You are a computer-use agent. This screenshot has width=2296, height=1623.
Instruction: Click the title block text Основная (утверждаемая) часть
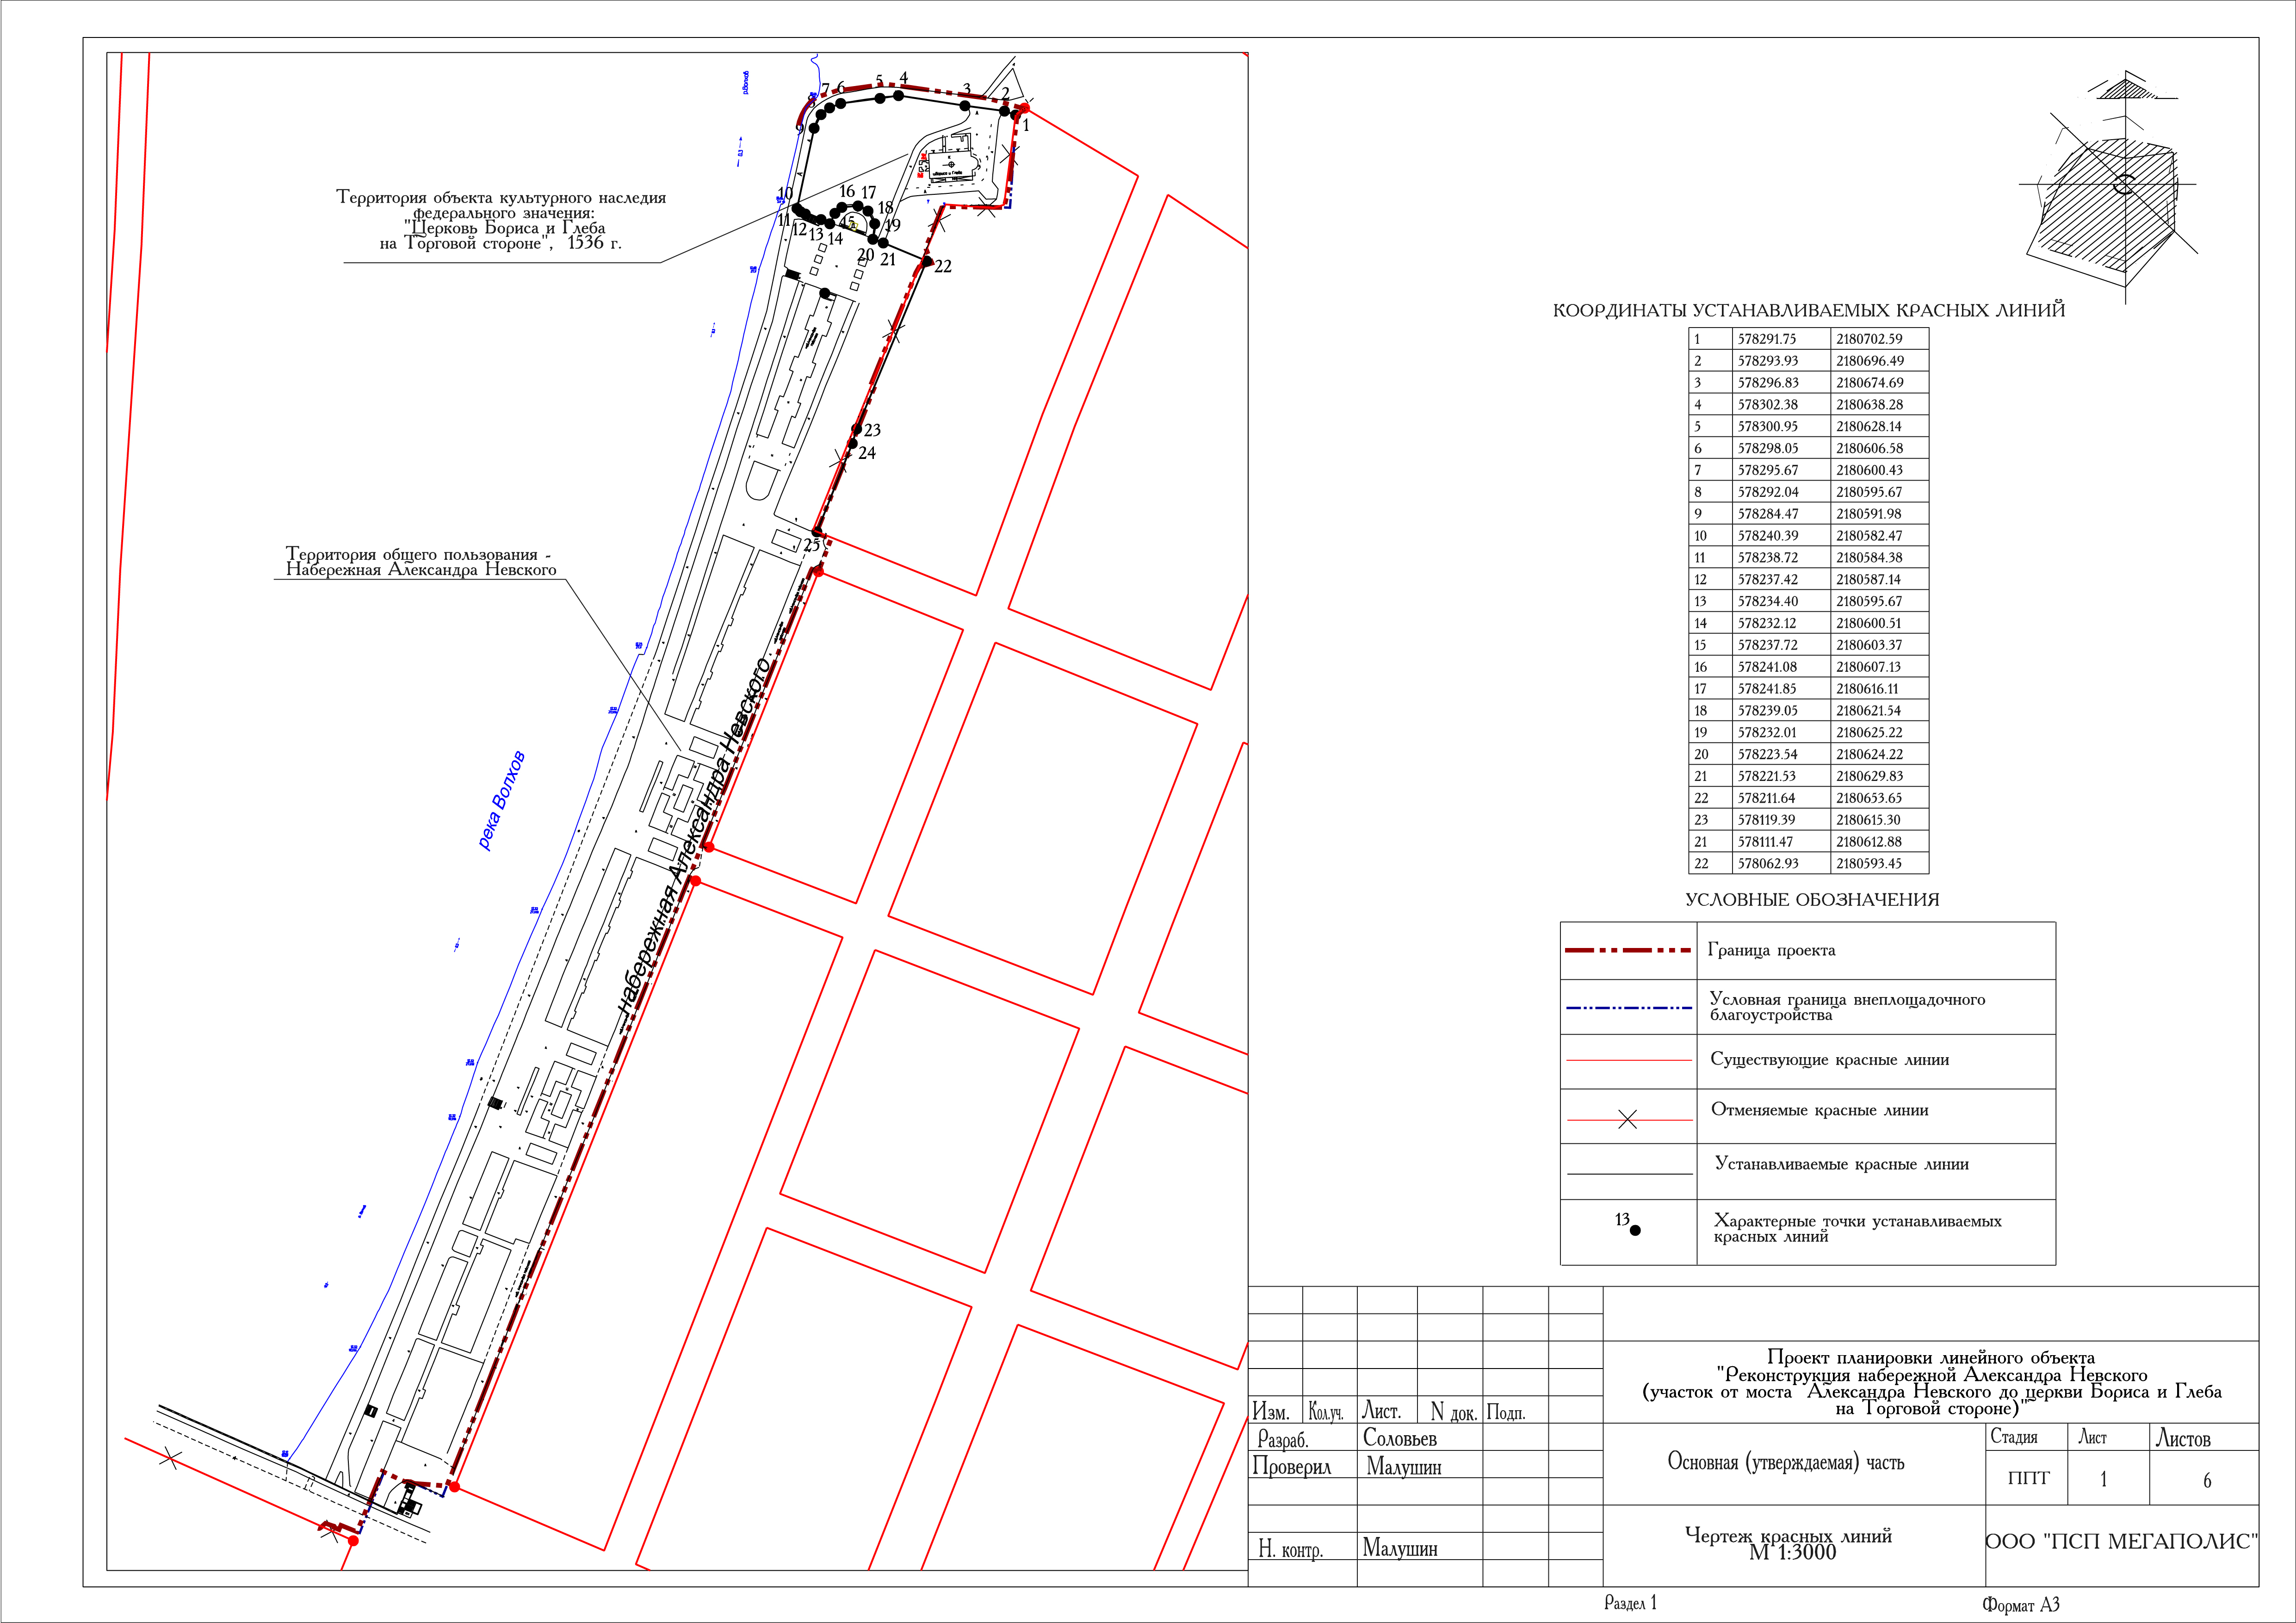pyautogui.click(x=1786, y=1462)
